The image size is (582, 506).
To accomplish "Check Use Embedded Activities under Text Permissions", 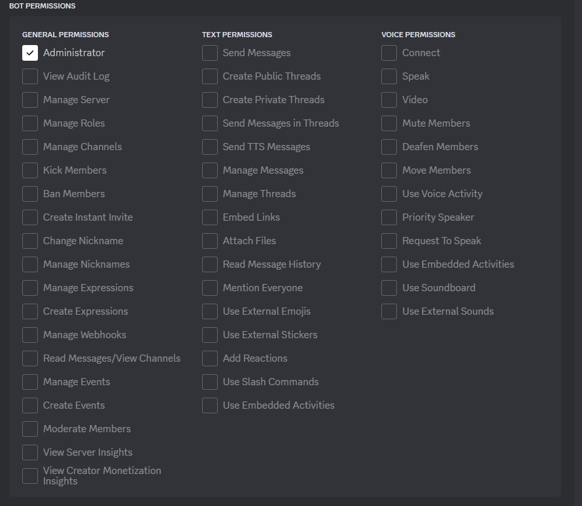I will (x=210, y=405).
